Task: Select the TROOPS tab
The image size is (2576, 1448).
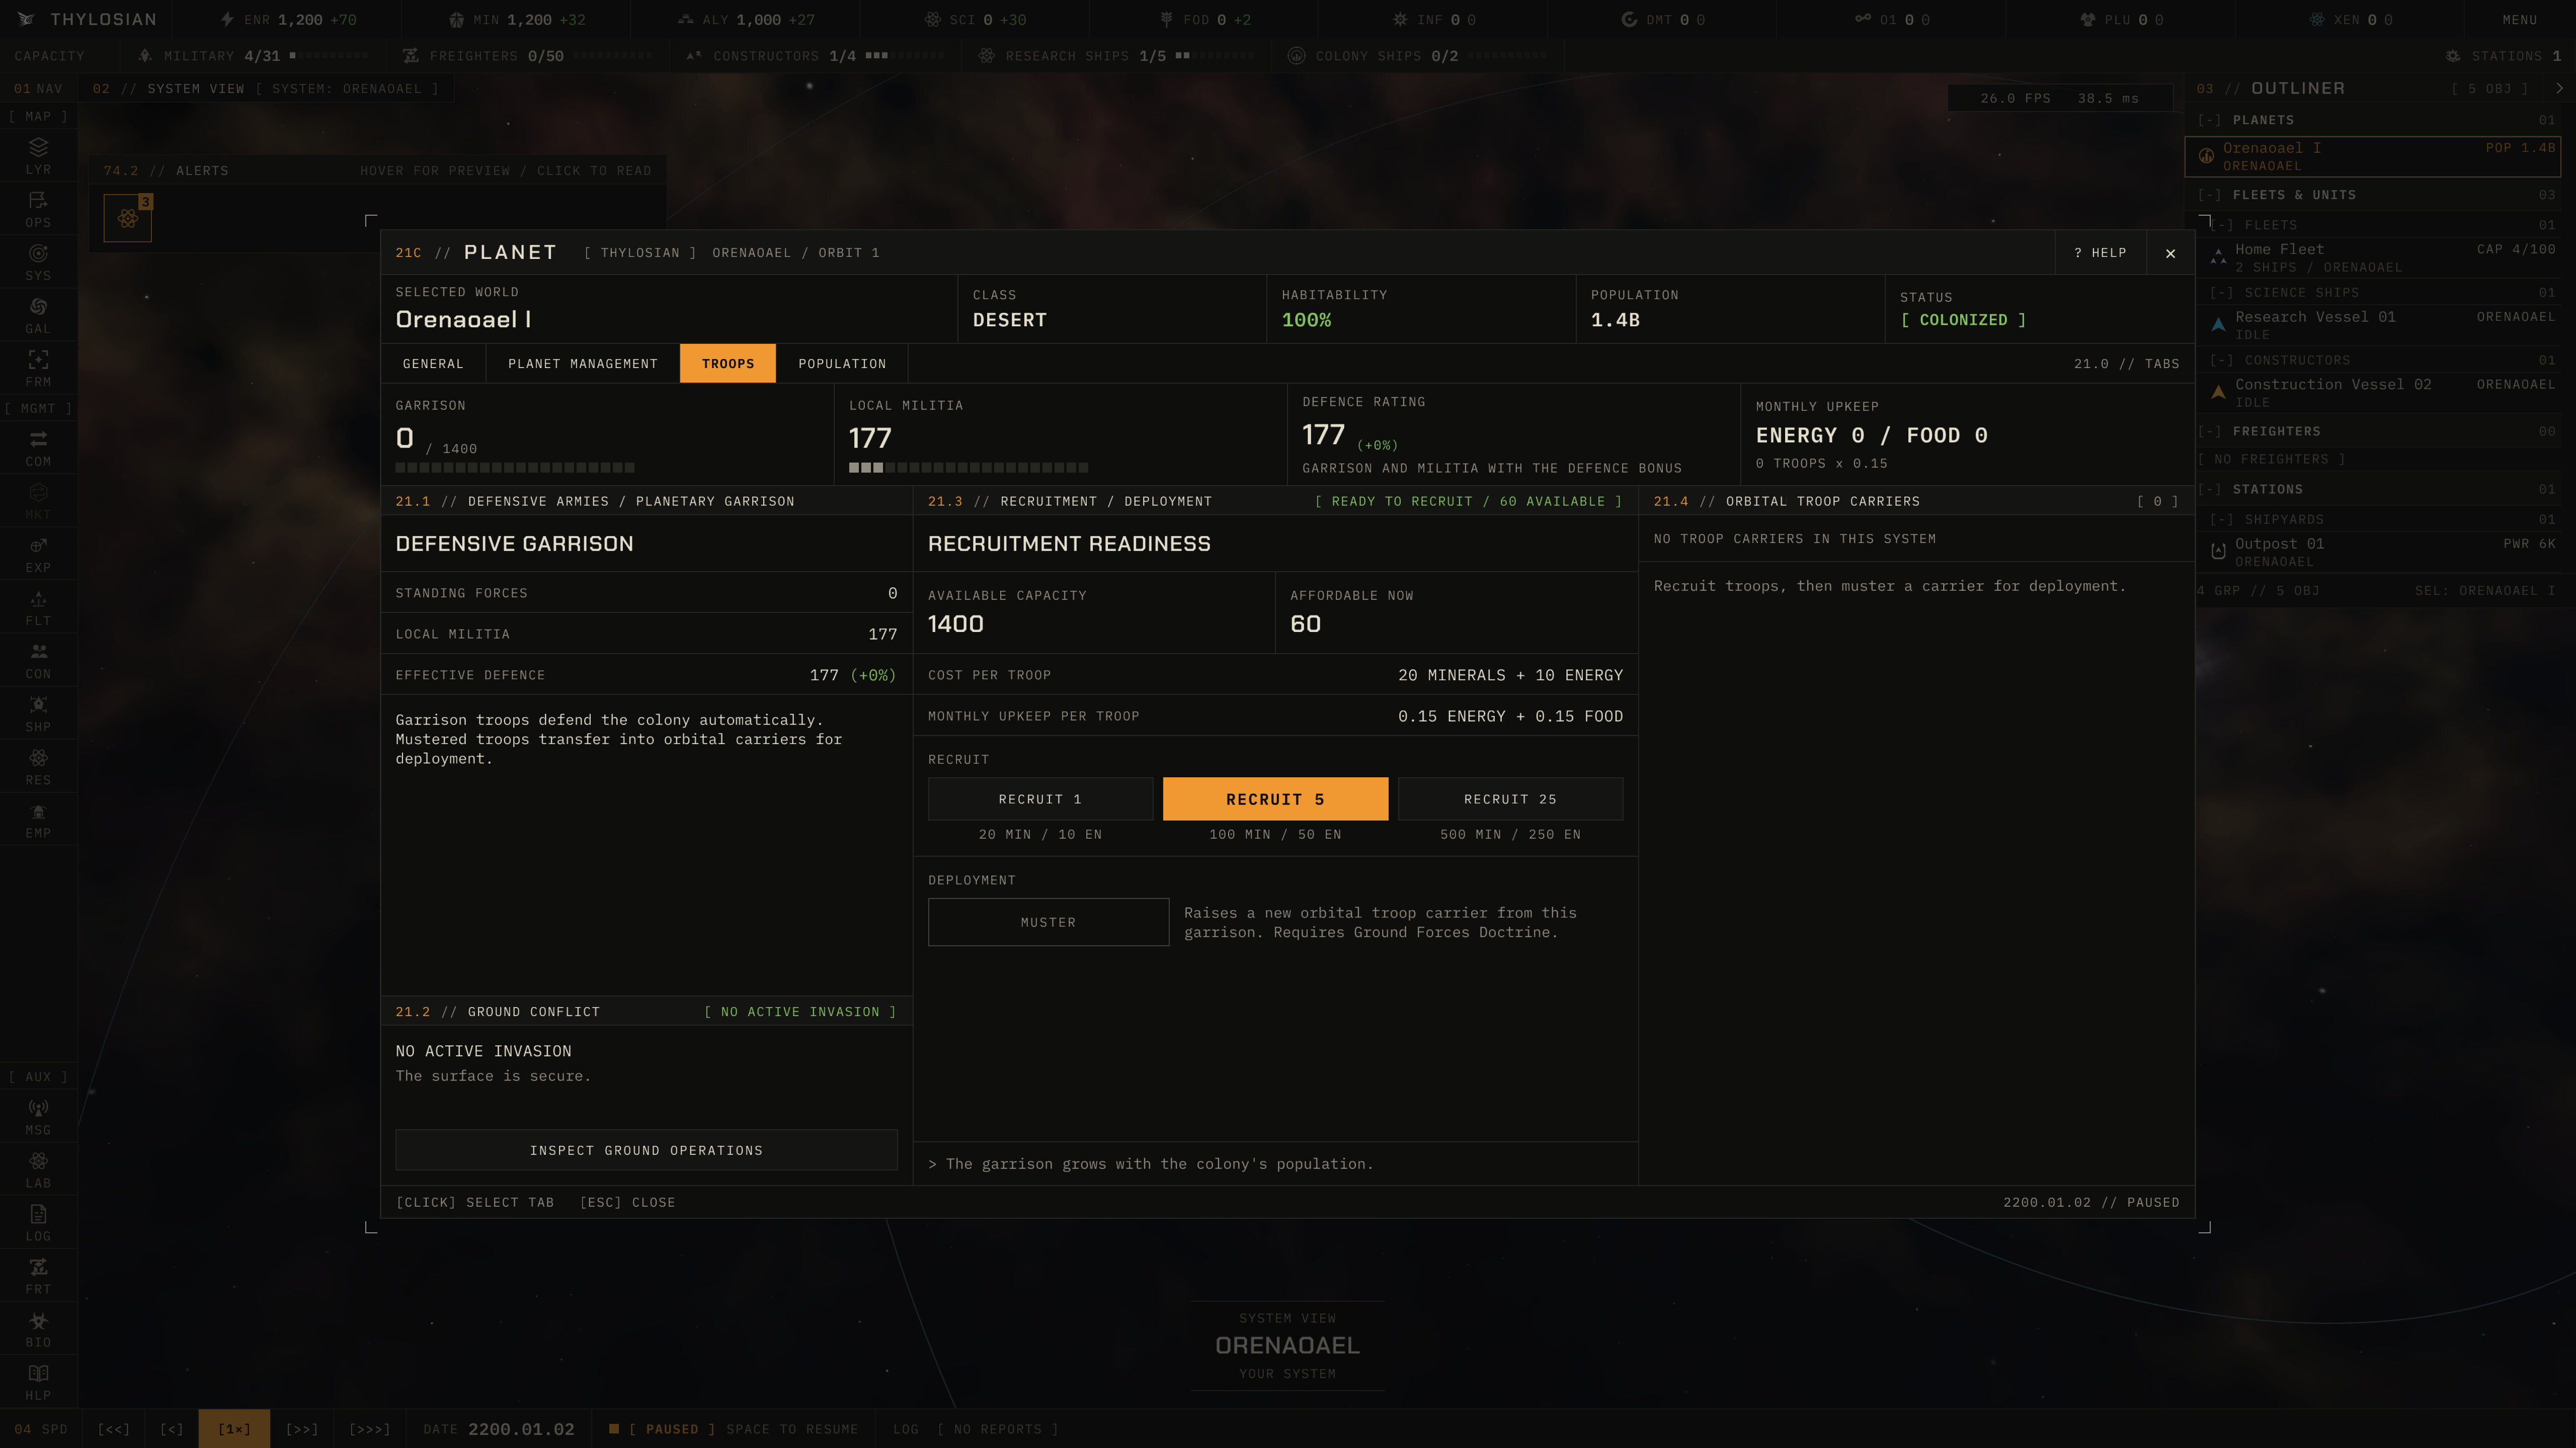Action: [x=728, y=364]
